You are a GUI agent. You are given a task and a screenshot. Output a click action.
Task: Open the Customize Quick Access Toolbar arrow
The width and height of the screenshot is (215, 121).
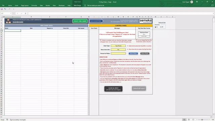pos(13,9)
